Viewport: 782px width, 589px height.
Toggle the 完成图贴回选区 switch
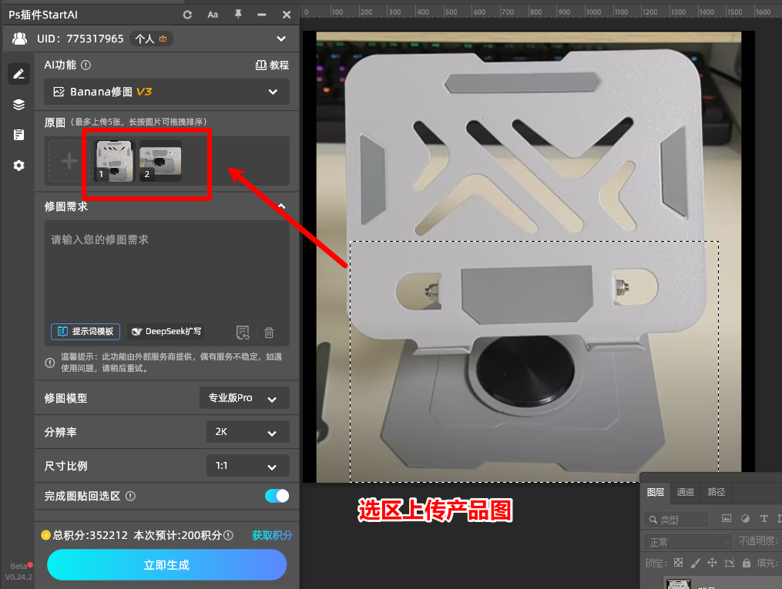(277, 496)
